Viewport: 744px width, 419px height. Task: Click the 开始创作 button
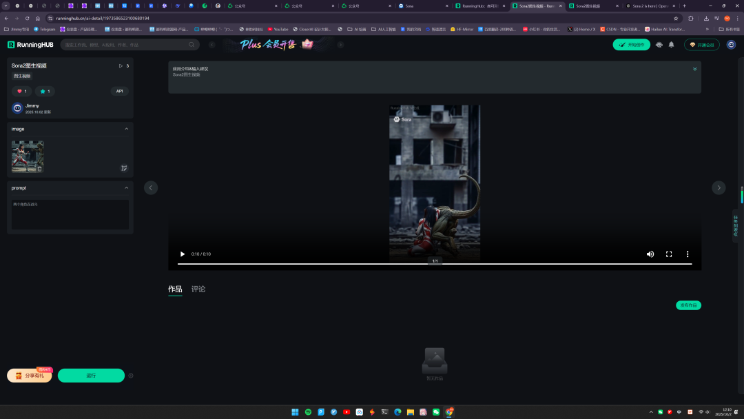[x=631, y=45]
